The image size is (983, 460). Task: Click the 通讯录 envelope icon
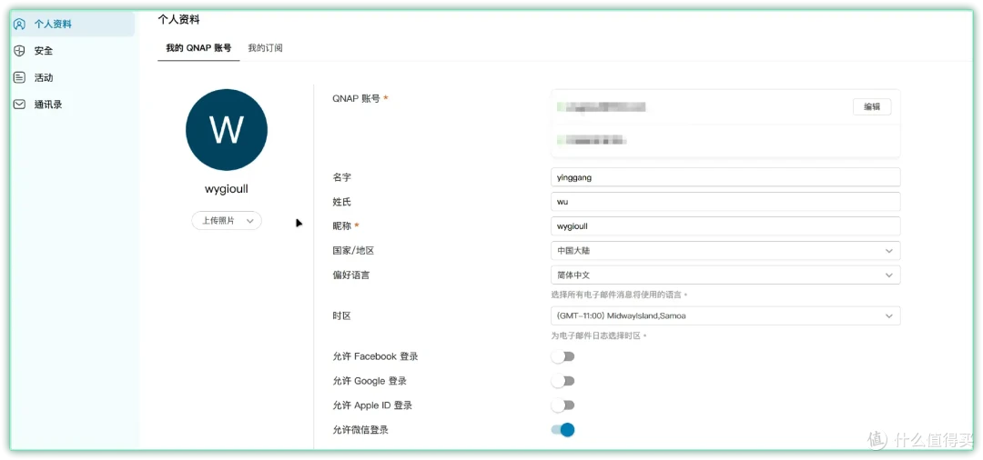(x=19, y=105)
